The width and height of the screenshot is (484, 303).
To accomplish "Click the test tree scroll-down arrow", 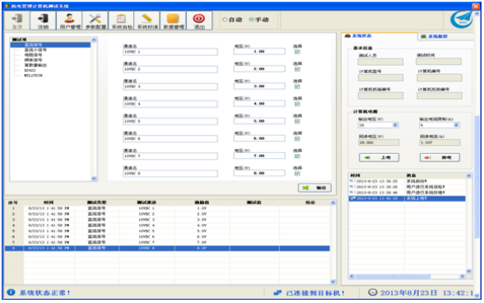I will click(x=94, y=179).
